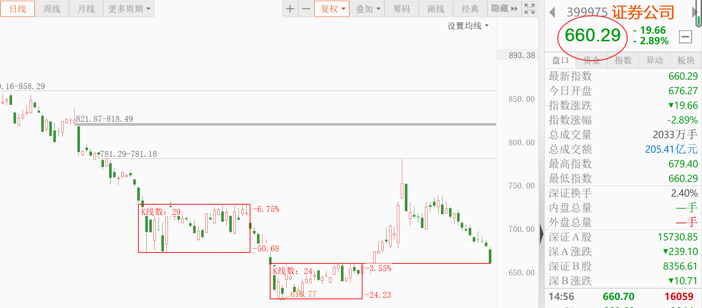Click 今日开盘 value 676.27
The width and height of the screenshot is (702, 308).
point(683,91)
